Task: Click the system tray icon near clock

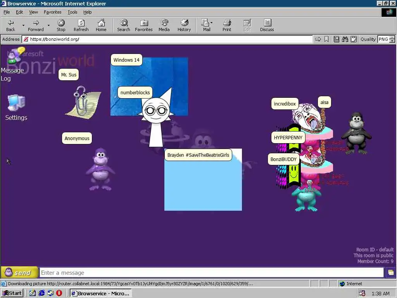Action: pyautogui.click(x=362, y=293)
